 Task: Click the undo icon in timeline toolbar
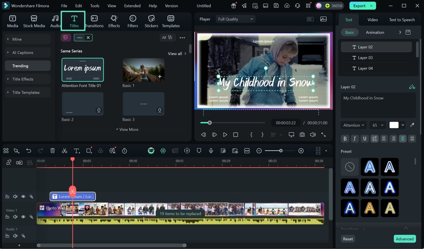pos(29,151)
